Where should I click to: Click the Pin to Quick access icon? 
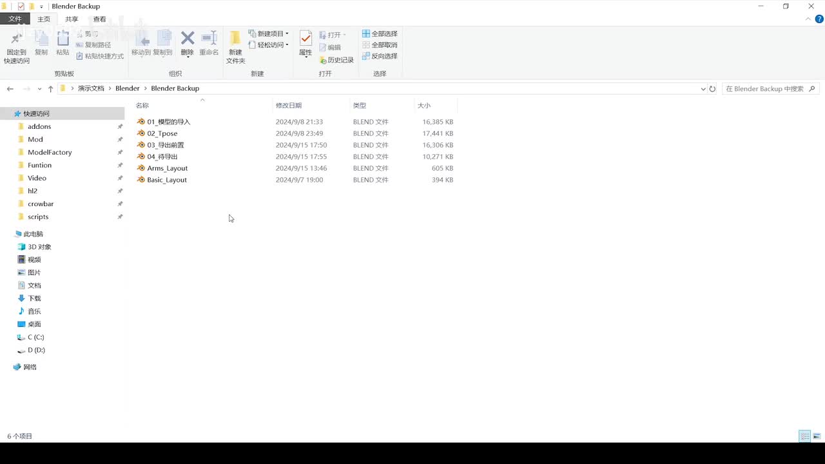coord(16,40)
